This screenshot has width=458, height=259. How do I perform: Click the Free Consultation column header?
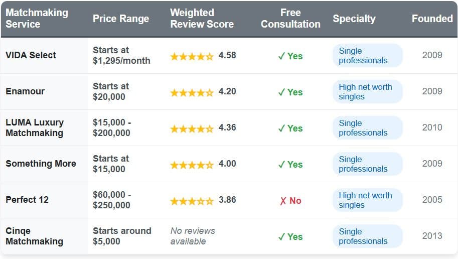(x=290, y=19)
